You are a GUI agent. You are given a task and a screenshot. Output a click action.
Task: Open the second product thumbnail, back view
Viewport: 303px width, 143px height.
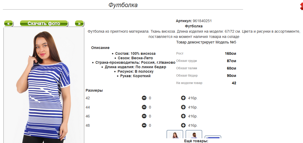point(194,135)
